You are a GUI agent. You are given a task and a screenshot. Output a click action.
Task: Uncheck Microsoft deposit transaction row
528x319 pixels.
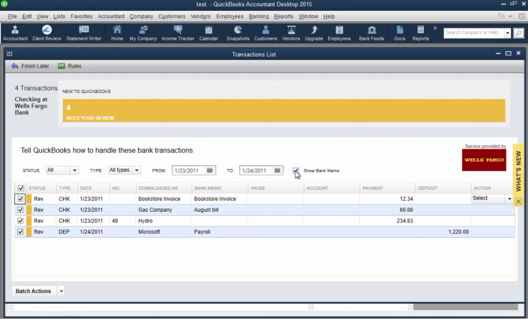coord(20,232)
